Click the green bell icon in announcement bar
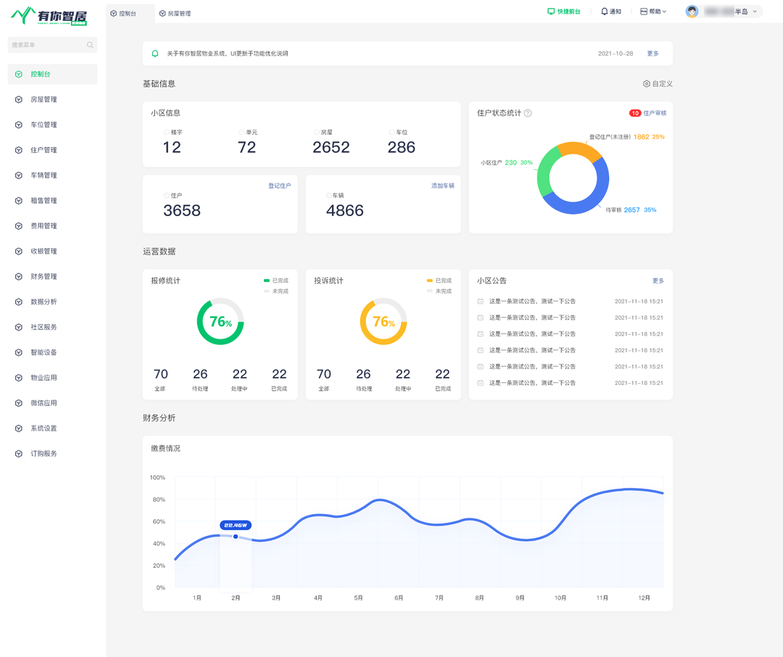The width and height of the screenshot is (783, 657). coord(154,54)
